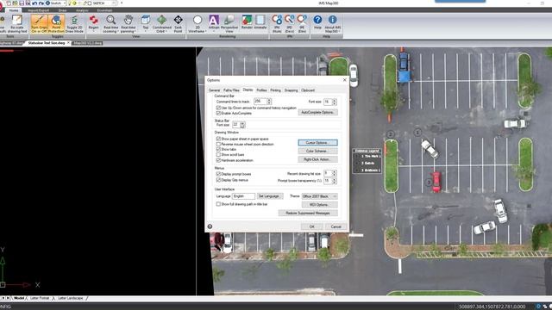Viewport: 552px width, 310px height.
Task: Enable Show full drawing path in title bar
Action: [x=218, y=204]
